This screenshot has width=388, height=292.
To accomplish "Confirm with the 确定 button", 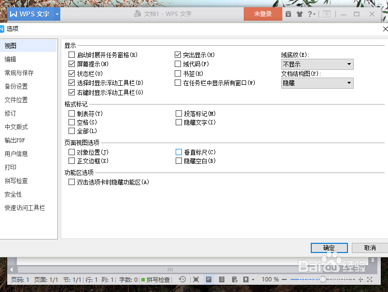I will point(329,248).
